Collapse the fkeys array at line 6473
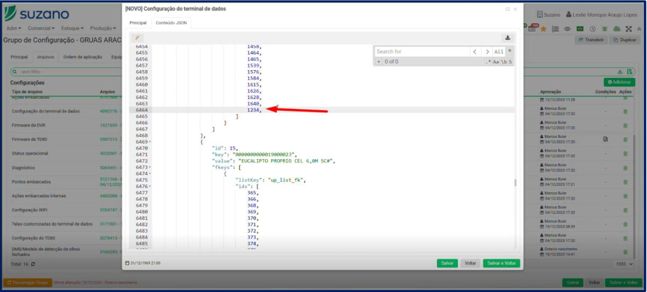The width and height of the screenshot is (647, 292). point(150,167)
